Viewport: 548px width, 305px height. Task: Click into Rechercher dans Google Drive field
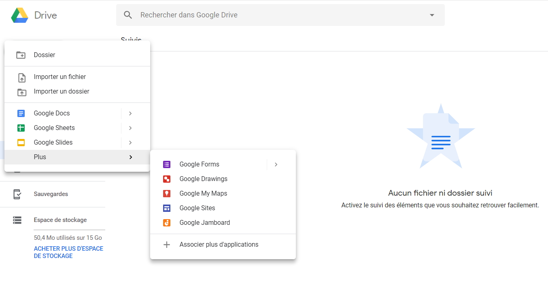[280, 15]
